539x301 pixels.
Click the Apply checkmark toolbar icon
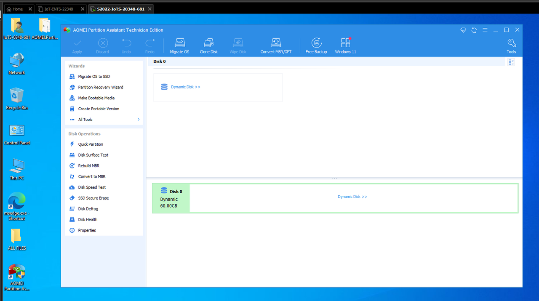click(77, 43)
